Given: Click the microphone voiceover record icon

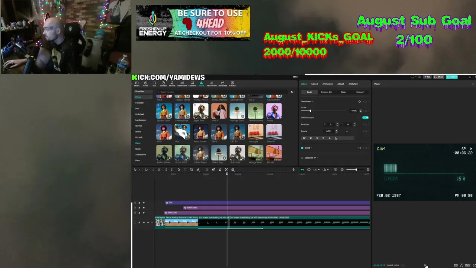Looking at the screenshot, I should 293,170.
